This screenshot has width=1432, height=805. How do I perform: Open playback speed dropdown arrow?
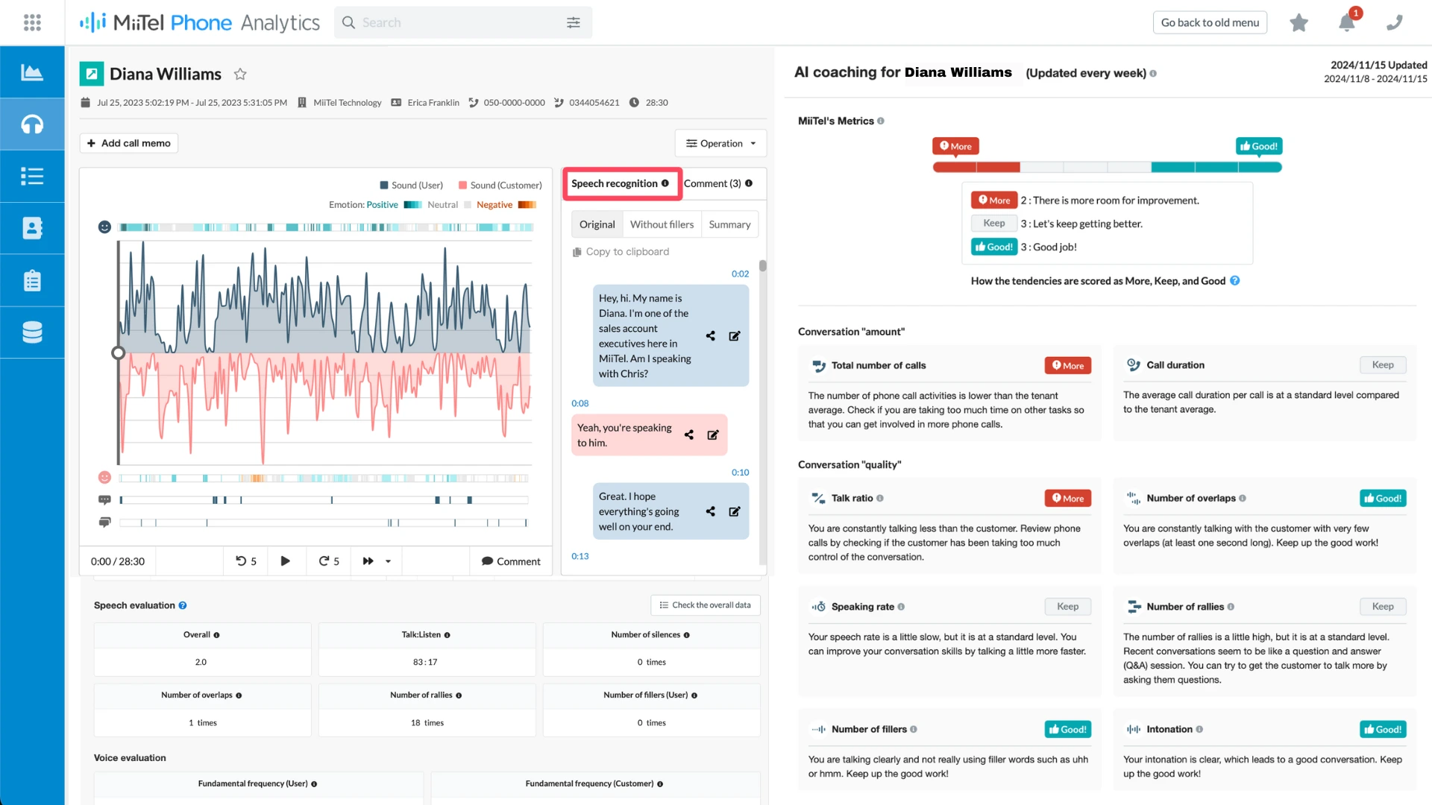(x=388, y=561)
